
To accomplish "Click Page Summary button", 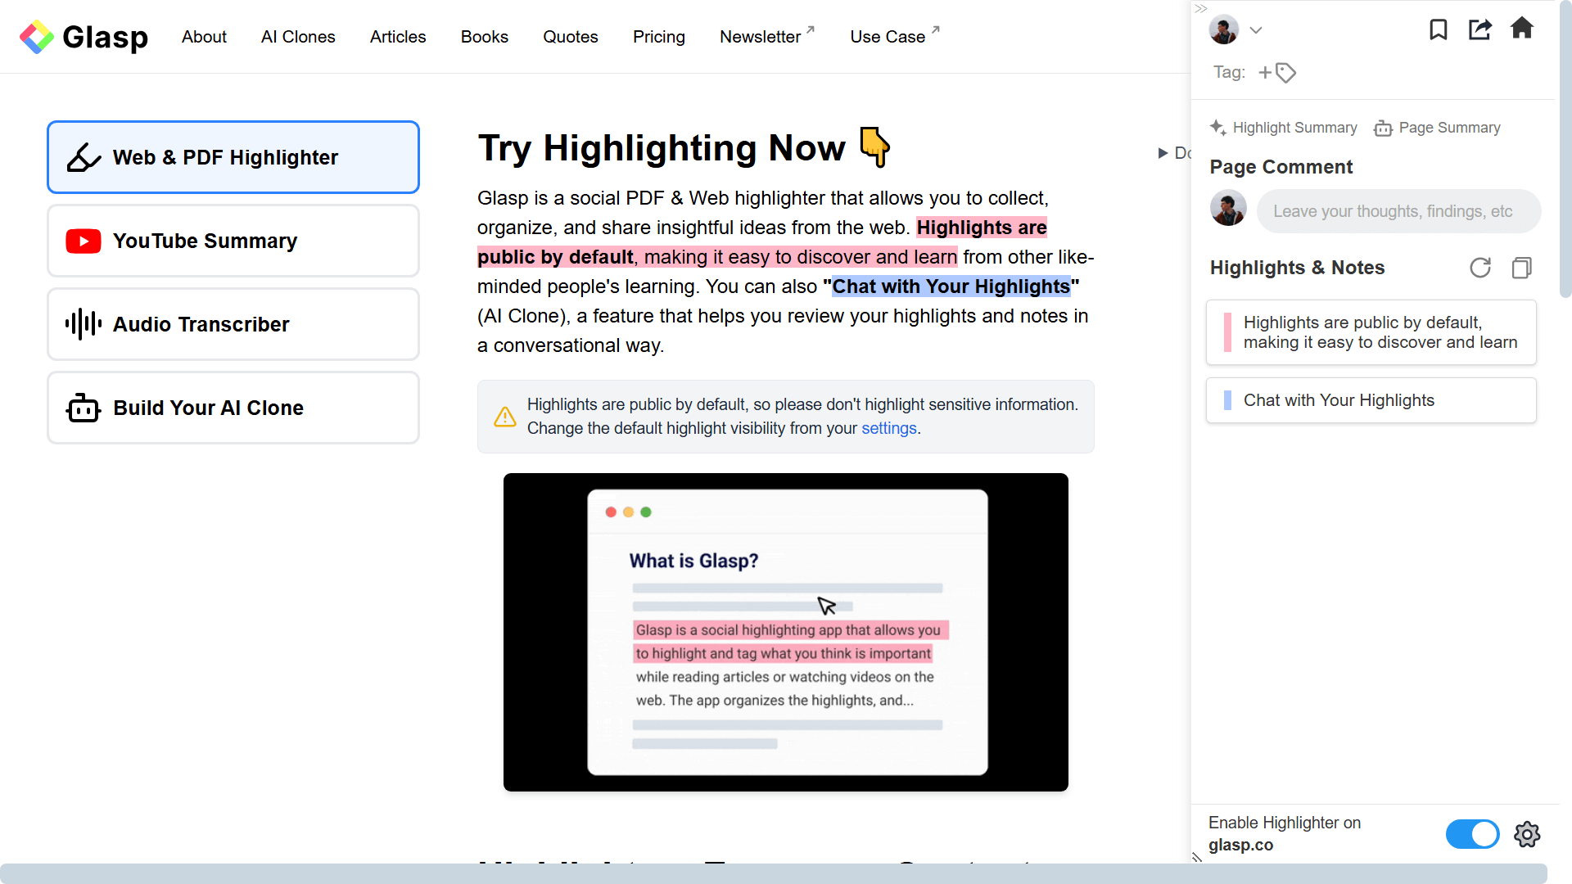I will tap(1437, 128).
